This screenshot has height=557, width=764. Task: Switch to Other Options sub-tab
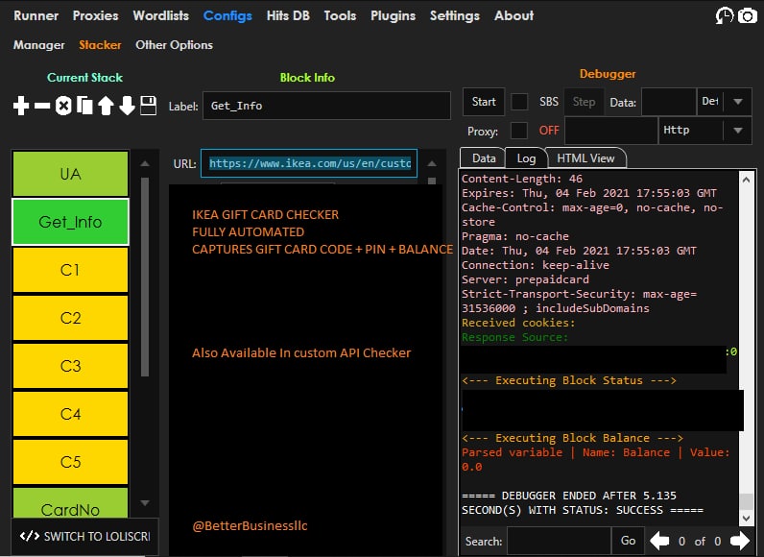click(174, 45)
